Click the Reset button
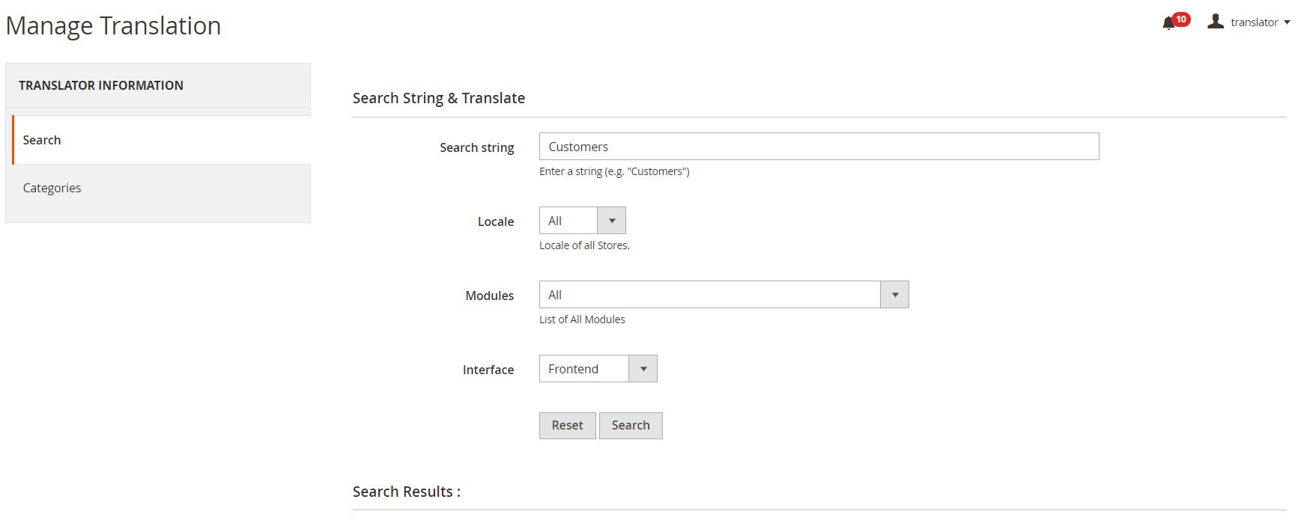This screenshot has height=529, width=1304. 567,426
